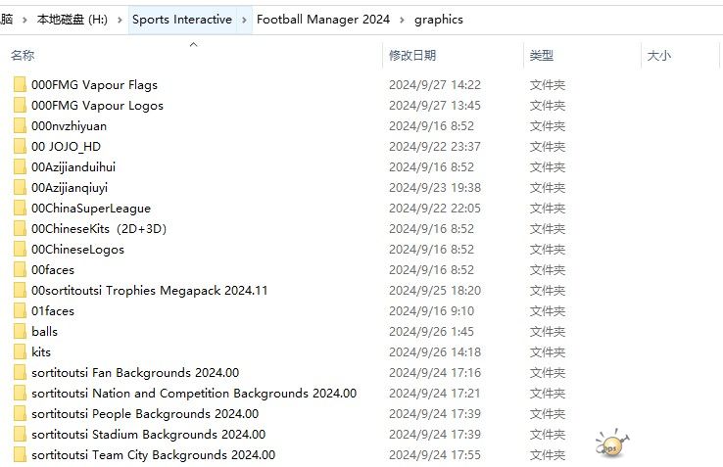This screenshot has width=723, height=467.
Task: Select the 00ChineseLogos folder icon
Action: click(x=20, y=250)
